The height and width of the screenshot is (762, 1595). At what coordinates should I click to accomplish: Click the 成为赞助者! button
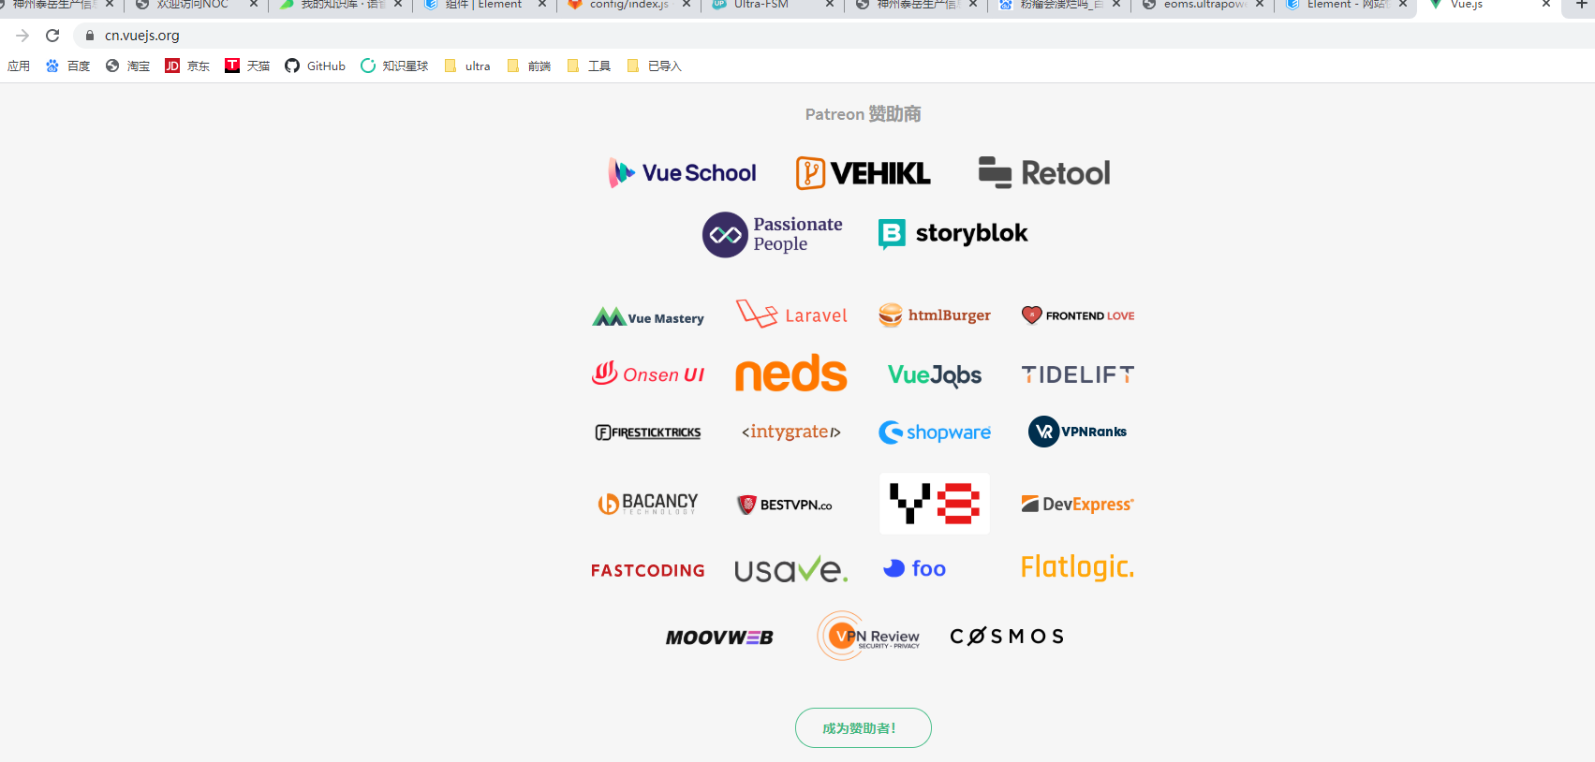point(864,728)
